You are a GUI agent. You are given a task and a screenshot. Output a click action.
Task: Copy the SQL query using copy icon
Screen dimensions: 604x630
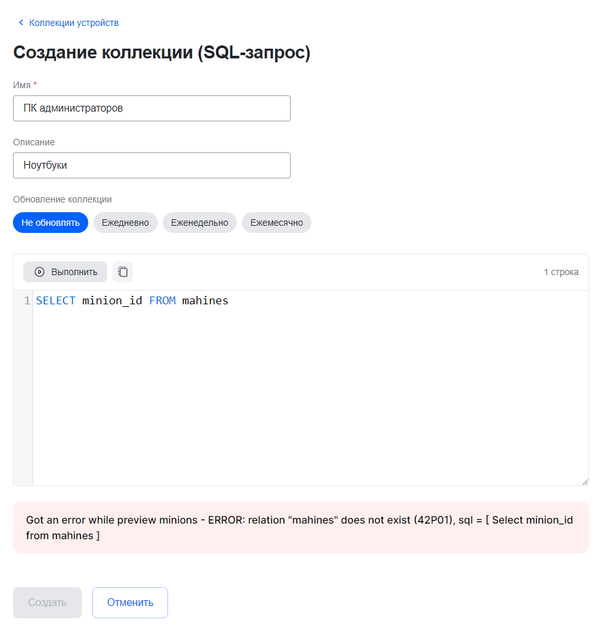coord(123,272)
